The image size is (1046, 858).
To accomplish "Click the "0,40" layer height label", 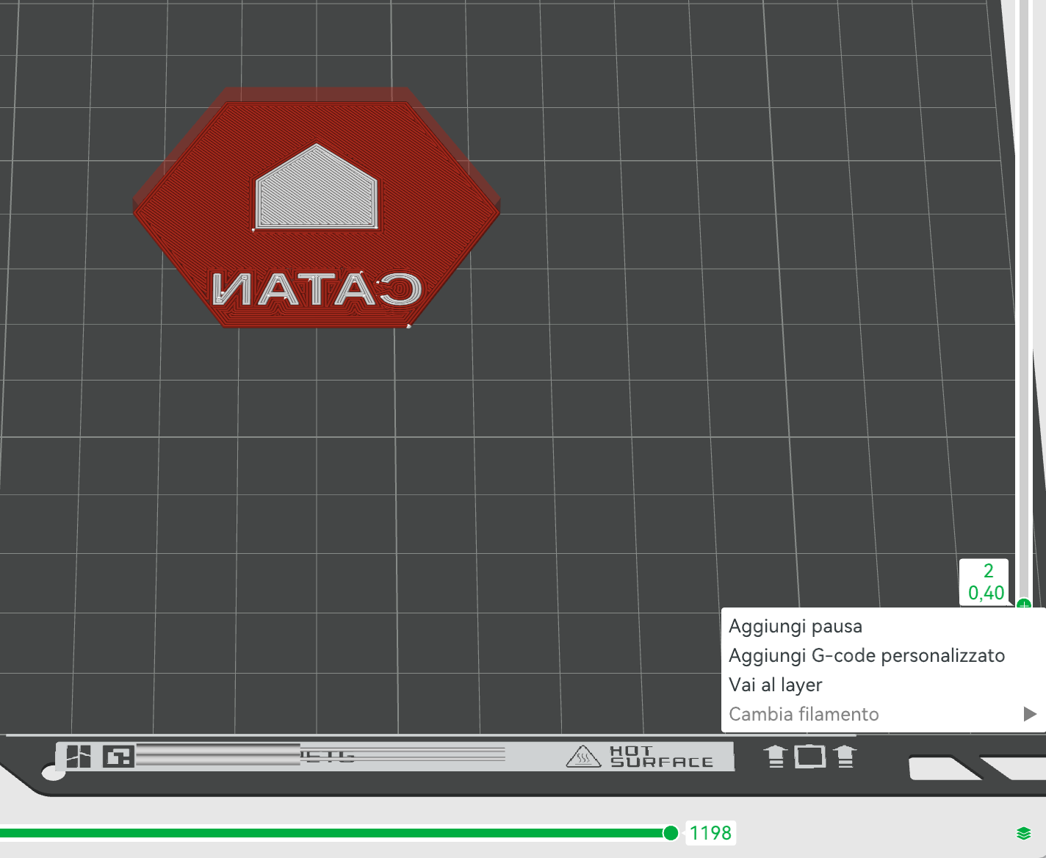I will (986, 593).
